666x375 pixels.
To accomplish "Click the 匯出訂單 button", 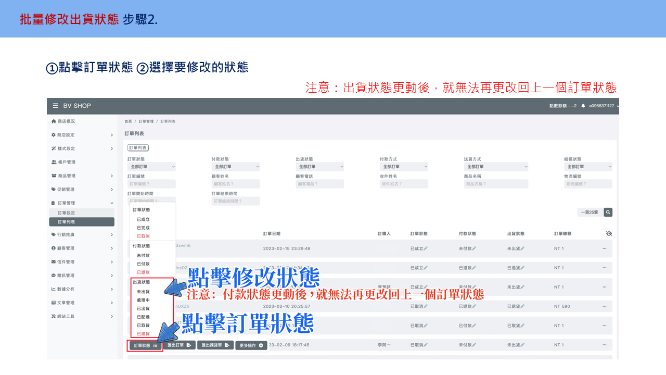I will (180, 345).
